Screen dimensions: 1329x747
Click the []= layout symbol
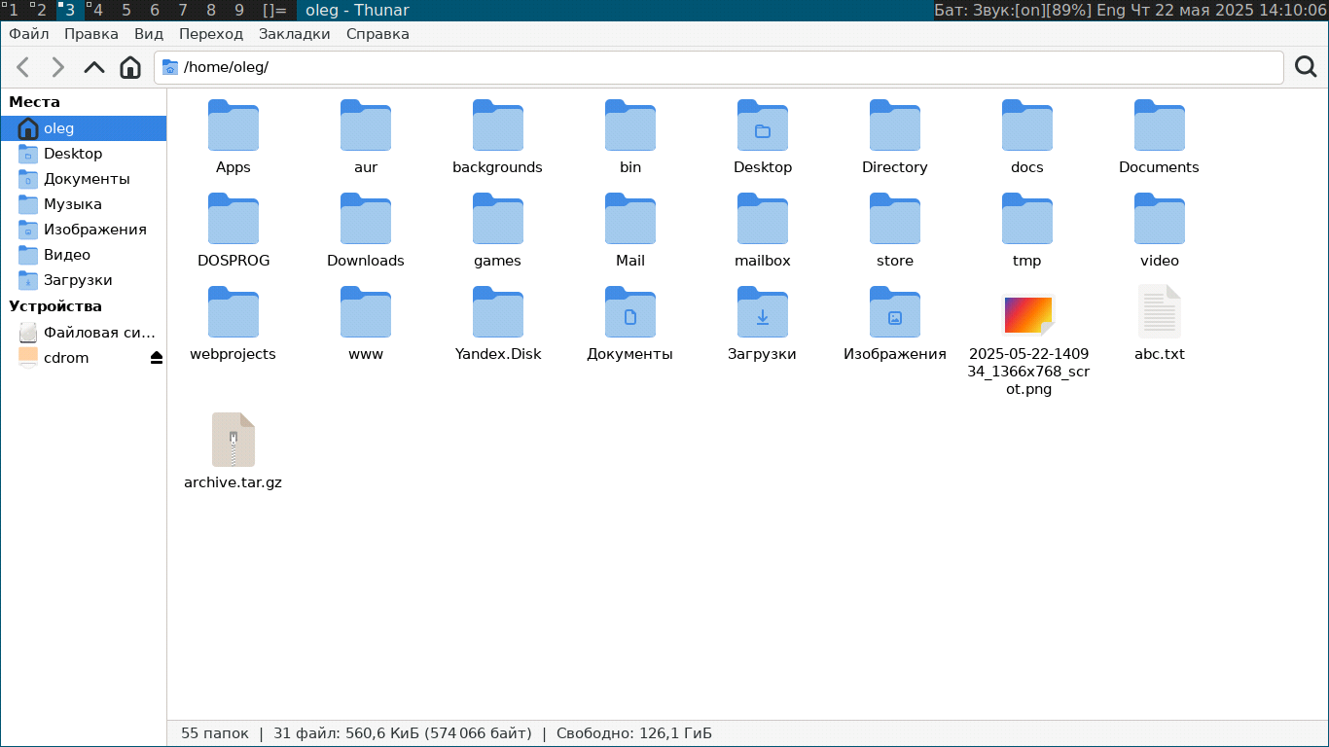point(275,10)
